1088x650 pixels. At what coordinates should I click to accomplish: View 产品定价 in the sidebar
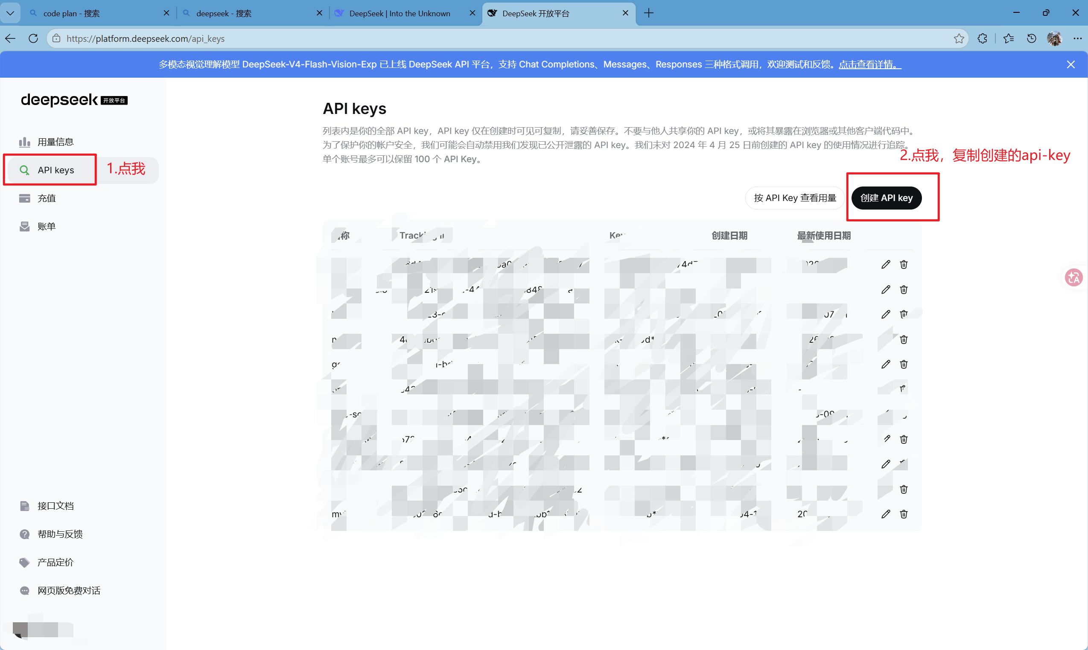point(83,563)
